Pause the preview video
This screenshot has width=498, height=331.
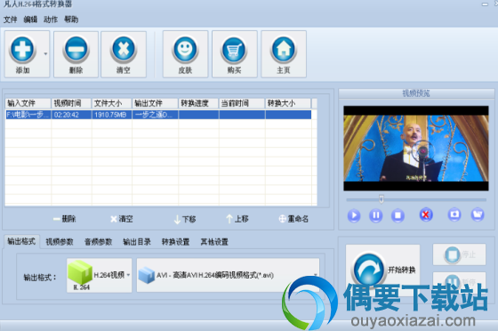click(375, 215)
